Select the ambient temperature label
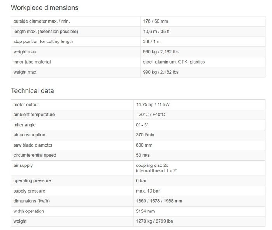This screenshot has height=230, width=272. click(x=34, y=115)
